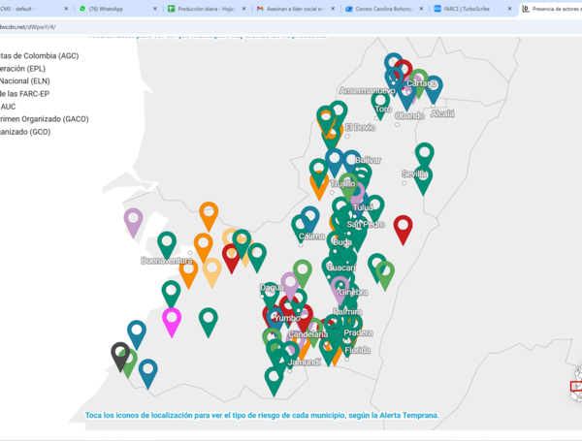Select the legend entry ending '(EPL)'
Image resolution: width=582 pixels, height=441 pixels.
click(x=22, y=69)
